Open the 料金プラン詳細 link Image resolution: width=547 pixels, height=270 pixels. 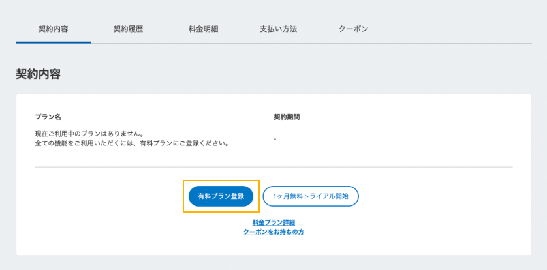pos(273,223)
